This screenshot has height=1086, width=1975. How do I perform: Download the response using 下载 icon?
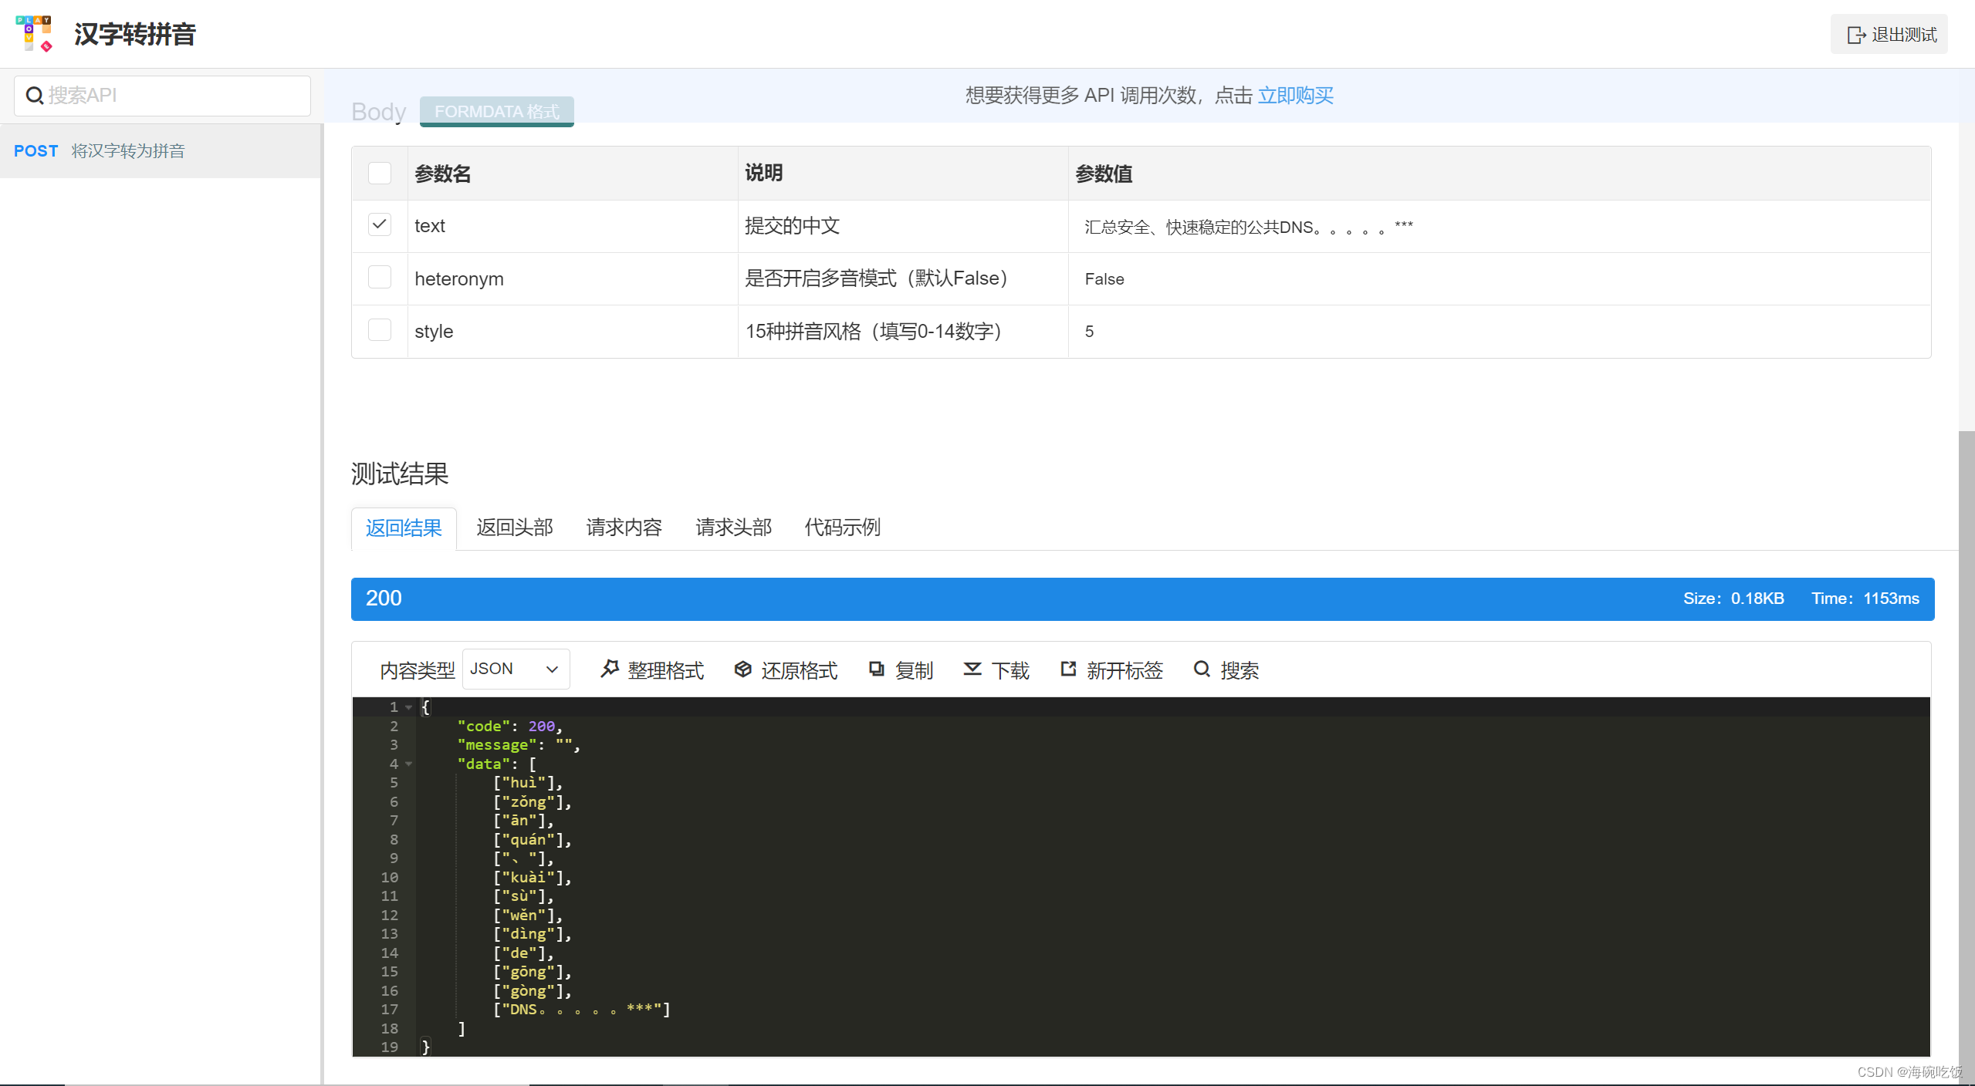(972, 669)
